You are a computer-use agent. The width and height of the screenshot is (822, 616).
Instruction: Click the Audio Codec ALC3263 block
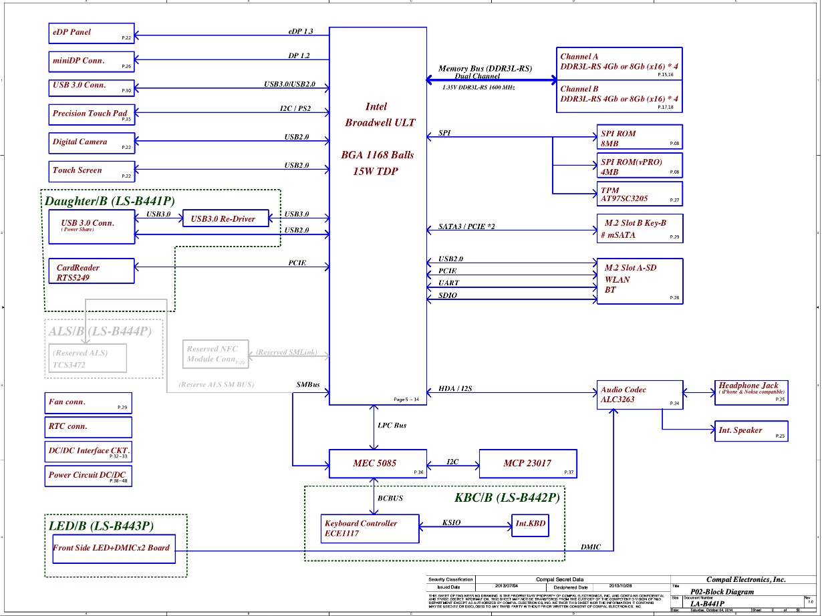(x=640, y=395)
